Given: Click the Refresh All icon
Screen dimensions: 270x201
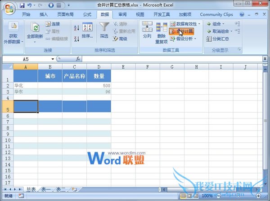Looking at the screenshot, I should [x=35, y=27].
